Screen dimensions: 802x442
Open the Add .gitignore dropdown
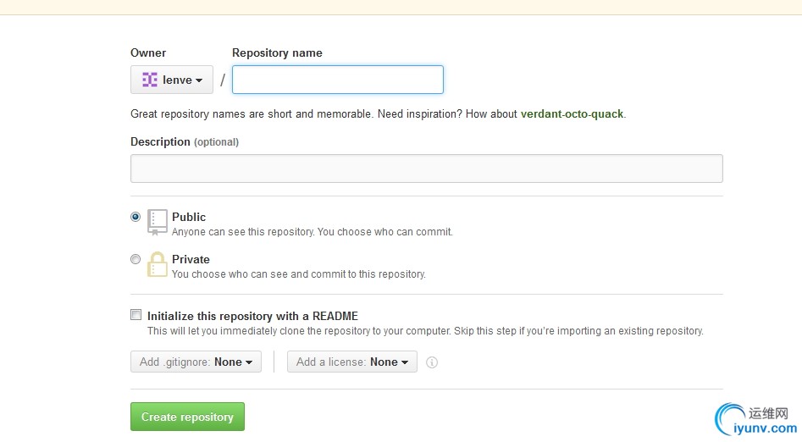point(196,362)
